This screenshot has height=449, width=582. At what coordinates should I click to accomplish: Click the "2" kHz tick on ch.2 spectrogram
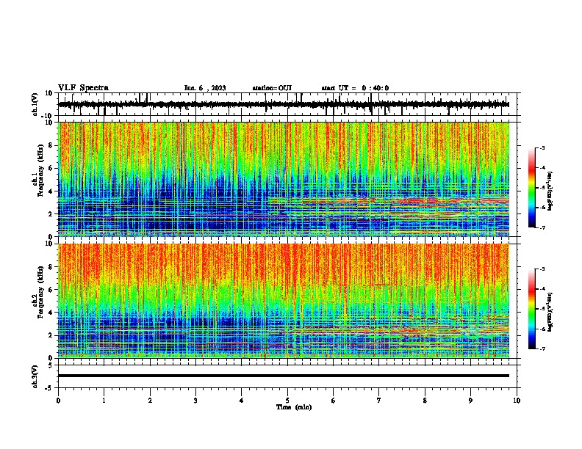pos(51,335)
